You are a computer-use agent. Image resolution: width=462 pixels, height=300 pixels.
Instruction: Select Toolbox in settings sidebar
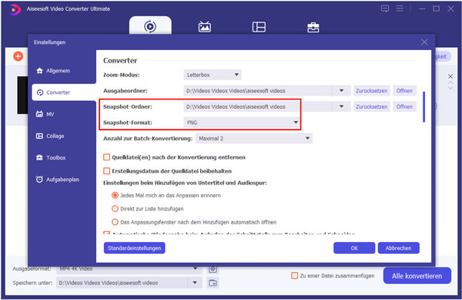click(51, 157)
